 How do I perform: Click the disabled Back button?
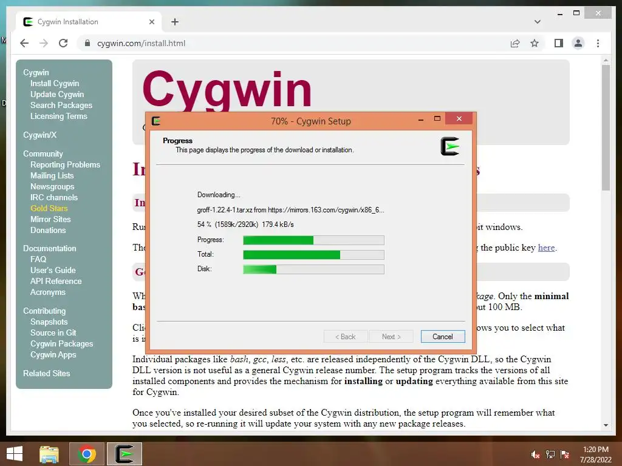[346, 336]
